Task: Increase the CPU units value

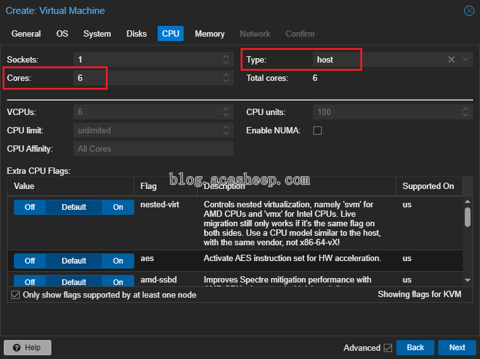Action: 465,109
